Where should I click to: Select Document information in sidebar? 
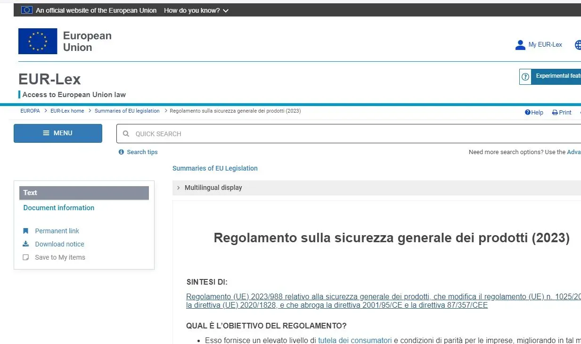(x=59, y=208)
